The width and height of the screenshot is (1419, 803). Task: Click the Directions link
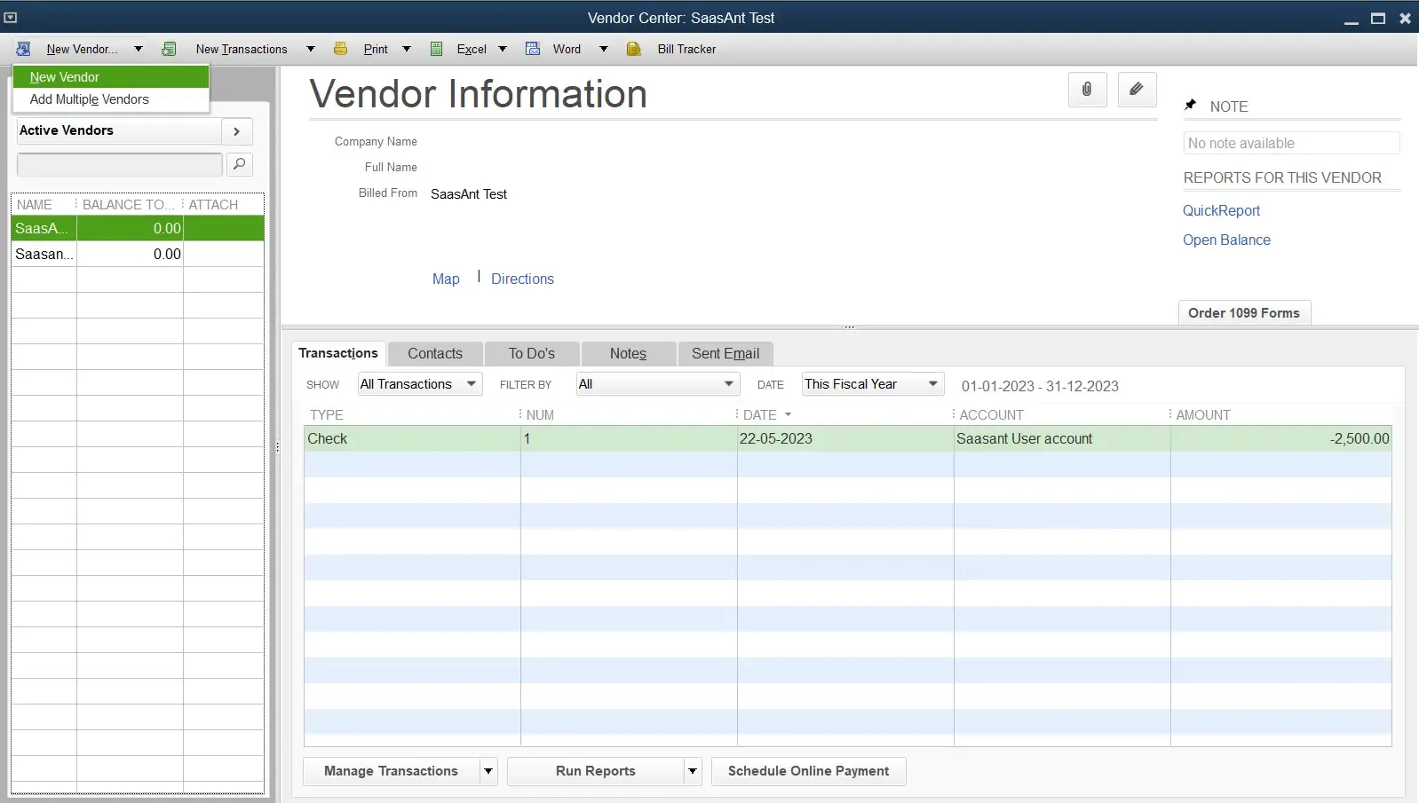[x=522, y=279]
